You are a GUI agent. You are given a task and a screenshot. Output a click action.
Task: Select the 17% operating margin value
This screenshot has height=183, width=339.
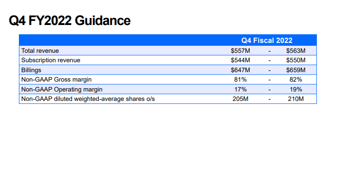[x=240, y=90]
